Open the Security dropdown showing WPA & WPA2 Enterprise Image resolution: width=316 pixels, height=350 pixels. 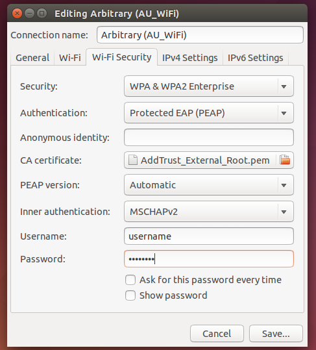[209, 86]
